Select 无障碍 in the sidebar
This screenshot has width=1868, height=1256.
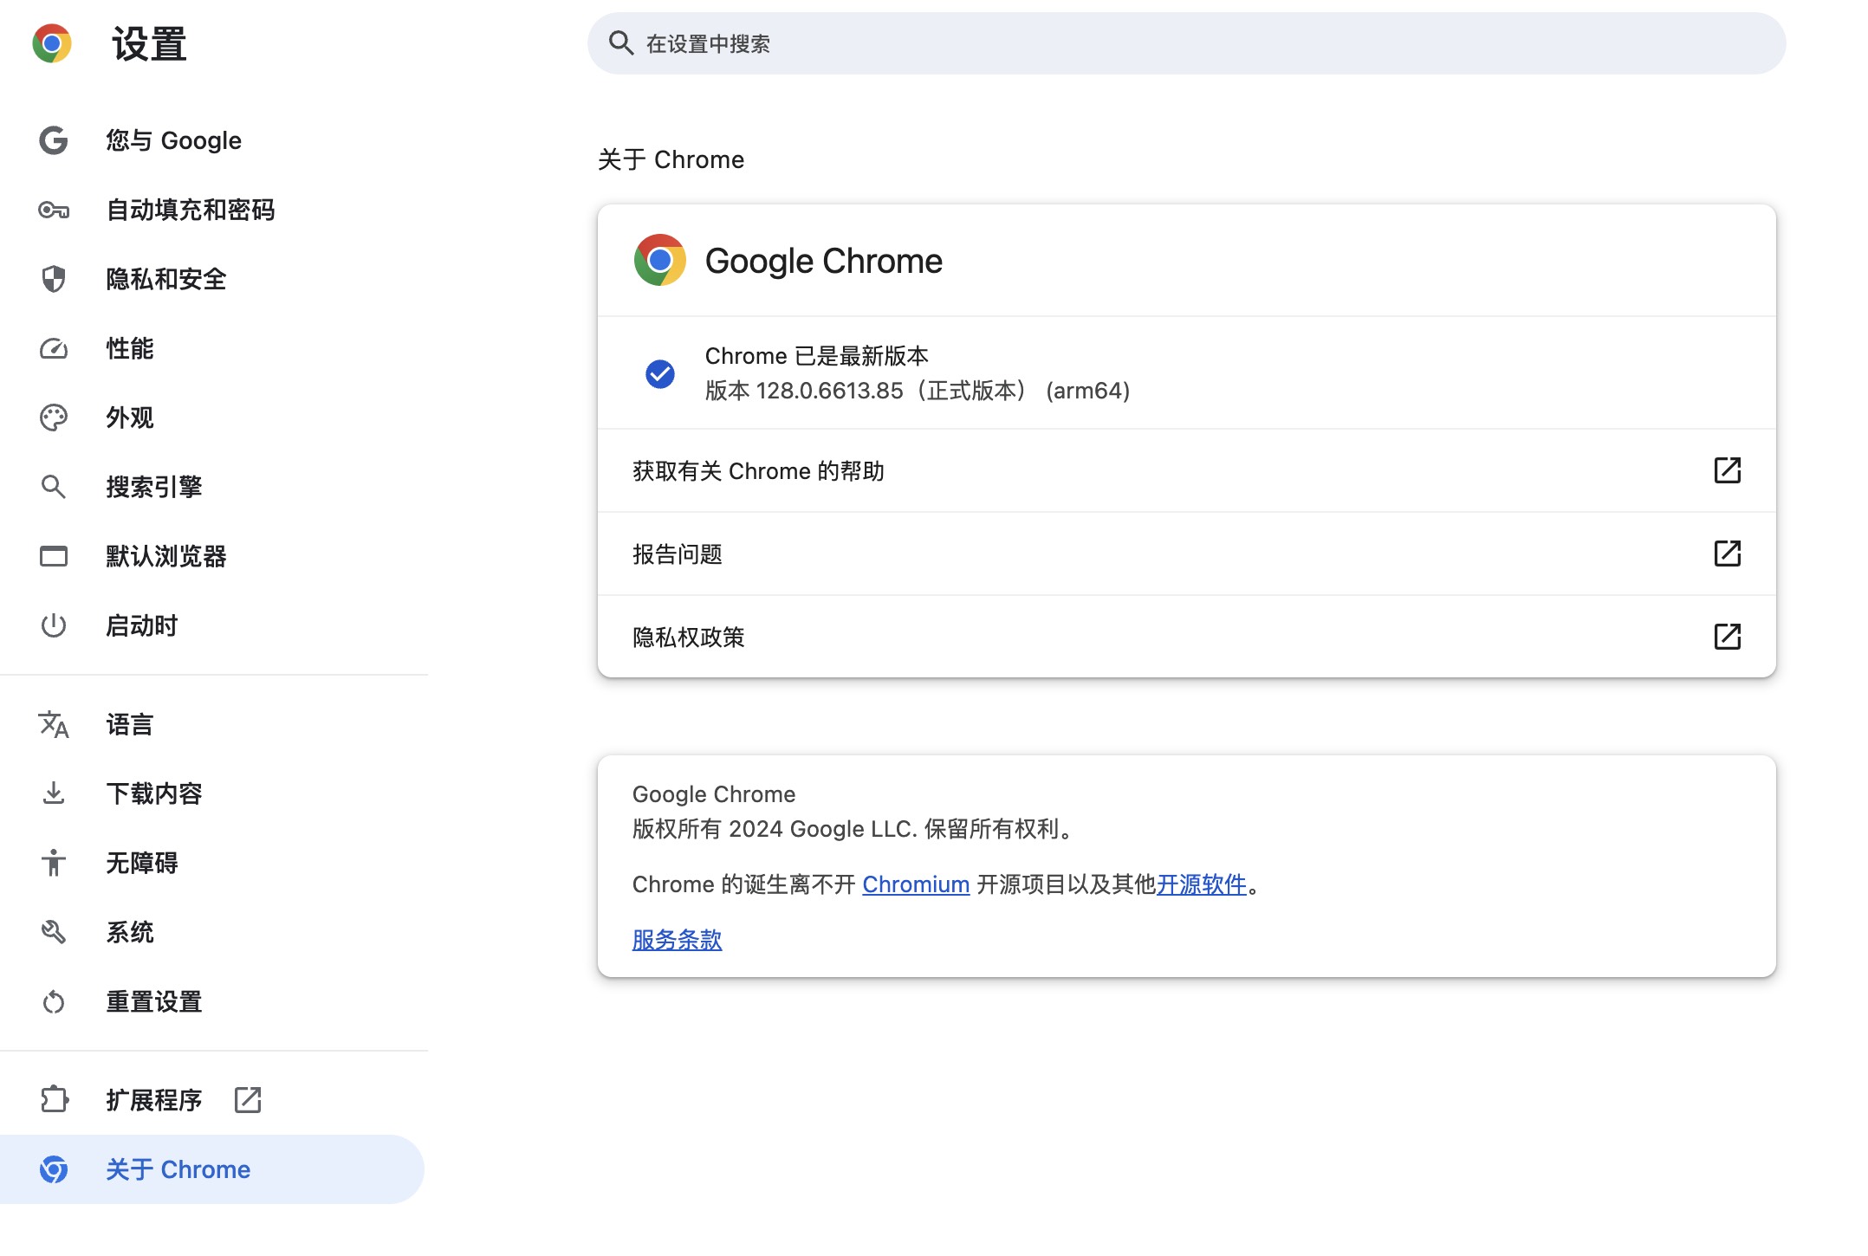pyautogui.click(x=212, y=863)
